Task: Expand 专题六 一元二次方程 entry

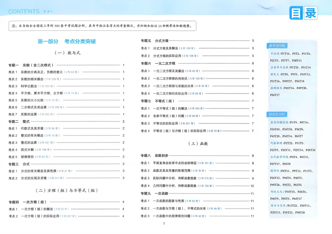Action: pyautogui.click(x=158, y=64)
